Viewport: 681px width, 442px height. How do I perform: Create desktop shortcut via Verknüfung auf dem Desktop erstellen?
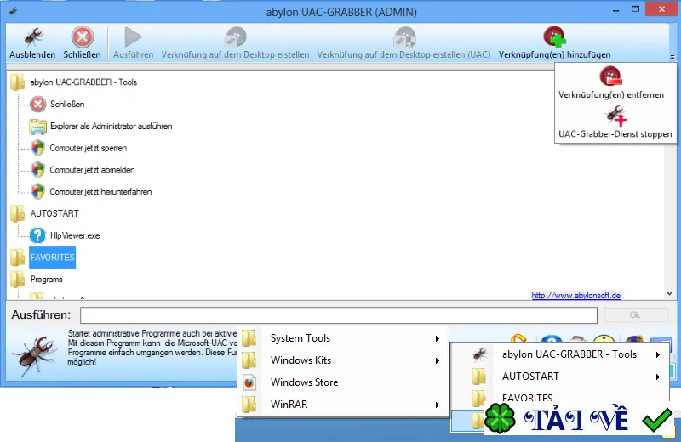pos(235,43)
